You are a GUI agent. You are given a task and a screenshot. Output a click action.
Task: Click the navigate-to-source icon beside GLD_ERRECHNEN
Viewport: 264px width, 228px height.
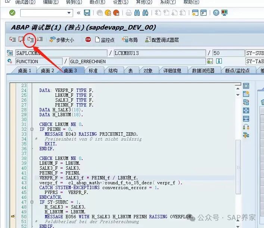point(210,61)
